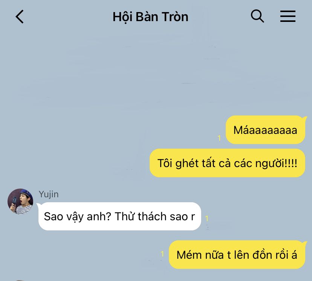The image size is (312, 281).
Task: Select the message "Máaaaaaaaa"
Action: 265,130
